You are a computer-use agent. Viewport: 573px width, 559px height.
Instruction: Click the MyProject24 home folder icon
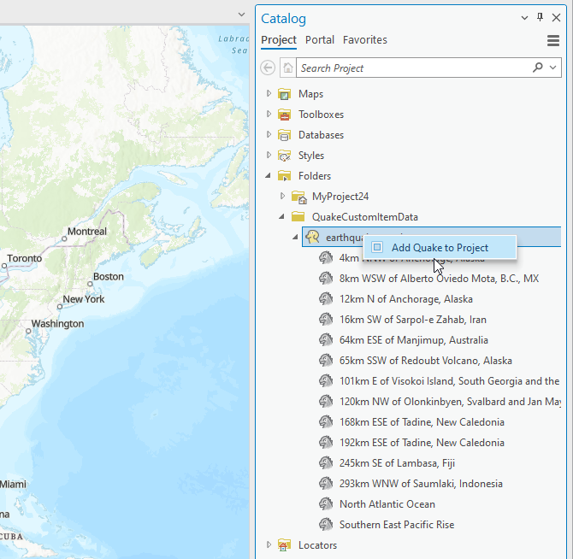coord(299,197)
